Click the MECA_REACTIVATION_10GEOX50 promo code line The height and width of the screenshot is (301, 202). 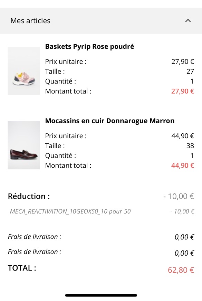[70, 211]
